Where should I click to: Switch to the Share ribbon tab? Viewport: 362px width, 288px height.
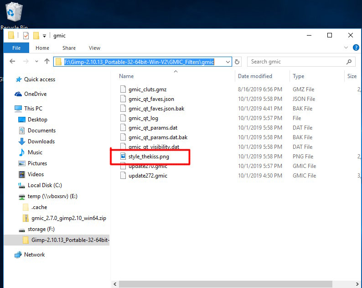point(69,48)
